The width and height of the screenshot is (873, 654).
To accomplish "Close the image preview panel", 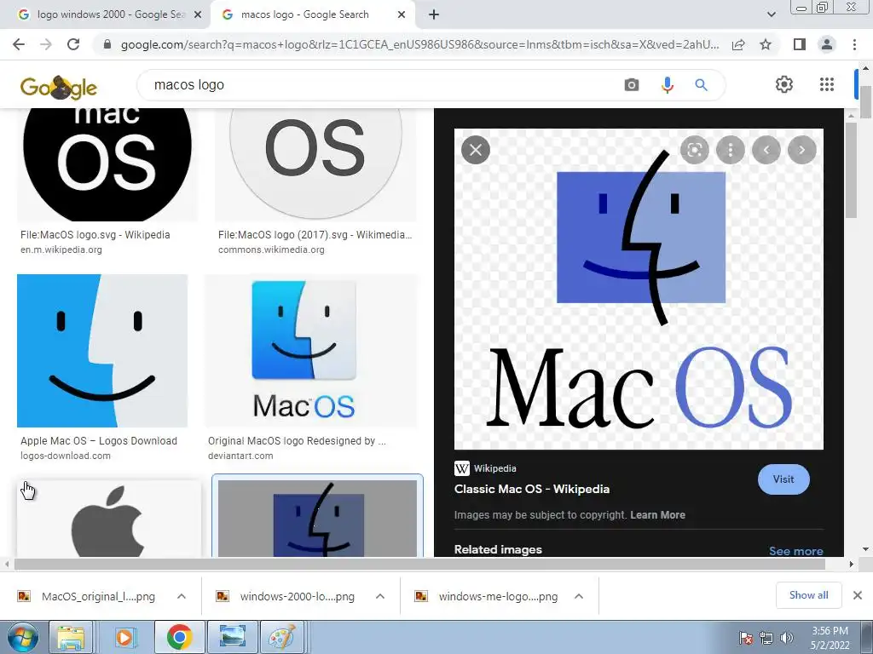I will tap(476, 150).
